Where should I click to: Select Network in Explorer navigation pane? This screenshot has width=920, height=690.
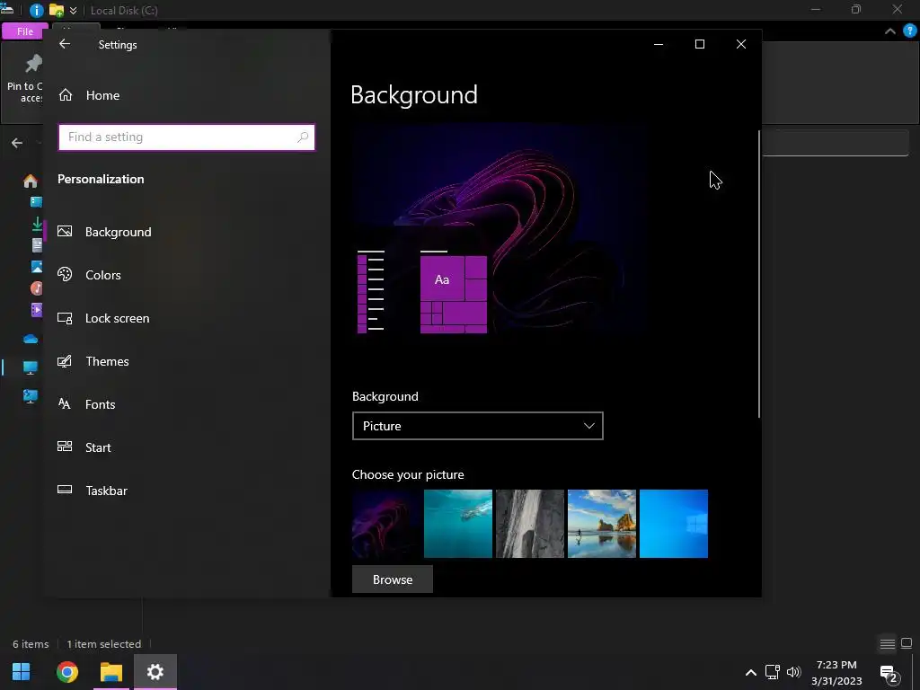click(x=31, y=396)
